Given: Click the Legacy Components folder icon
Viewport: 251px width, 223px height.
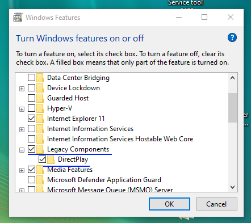Looking at the screenshot, I should point(40,149).
